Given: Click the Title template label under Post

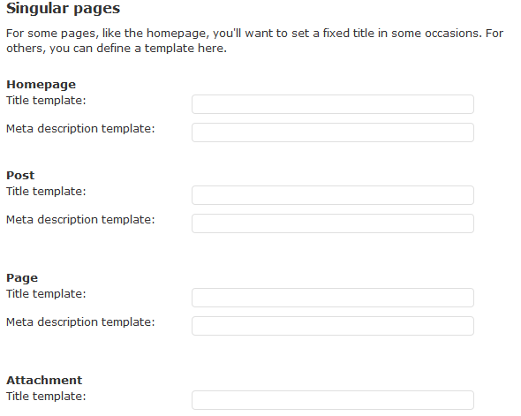Looking at the screenshot, I should click(x=46, y=192).
